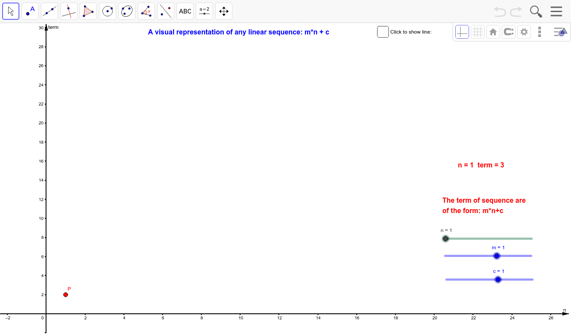Select the Perpendicular Line tool

[69, 11]
